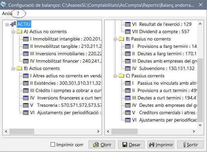The width and height of the screenshot is (207, 152).
Task: Select B) Passius no corrents label
Action: click(148, 39)
